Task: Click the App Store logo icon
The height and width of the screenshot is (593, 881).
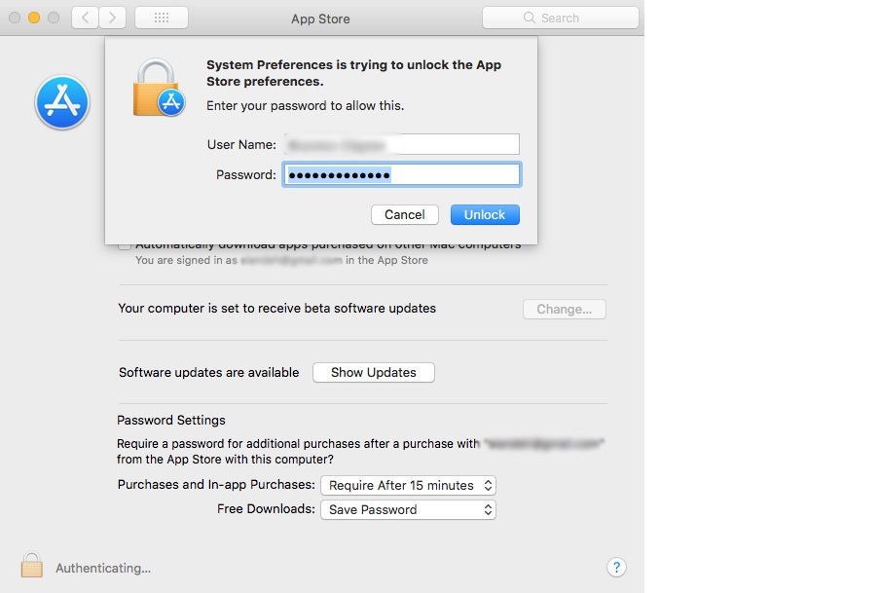Action: [x=61, y=102]
